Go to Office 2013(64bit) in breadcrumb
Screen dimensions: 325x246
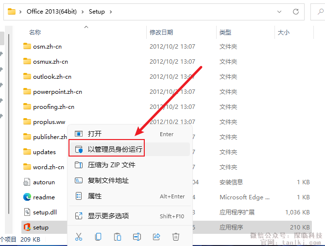click(x=51, y=11)
